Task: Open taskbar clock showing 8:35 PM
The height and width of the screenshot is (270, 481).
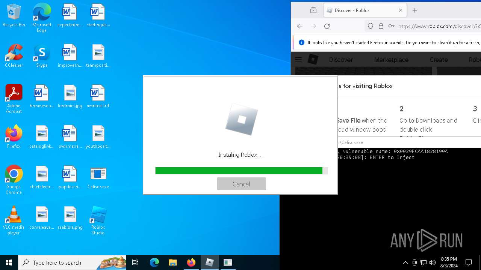Action: click(x=449, y=262)
